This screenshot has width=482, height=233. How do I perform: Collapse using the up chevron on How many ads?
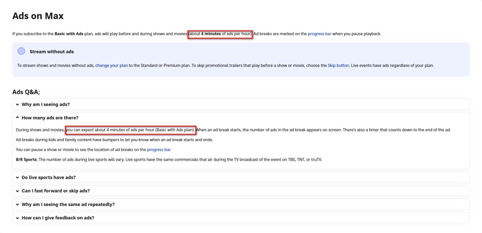click(17, 118)
